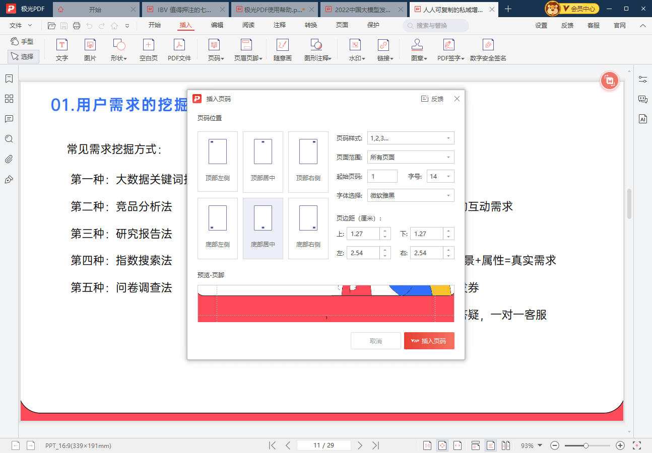The width and height of the screenshot is (652, 453).
Task: Open the search panel in left sidebar
Action: coord(9,139)
